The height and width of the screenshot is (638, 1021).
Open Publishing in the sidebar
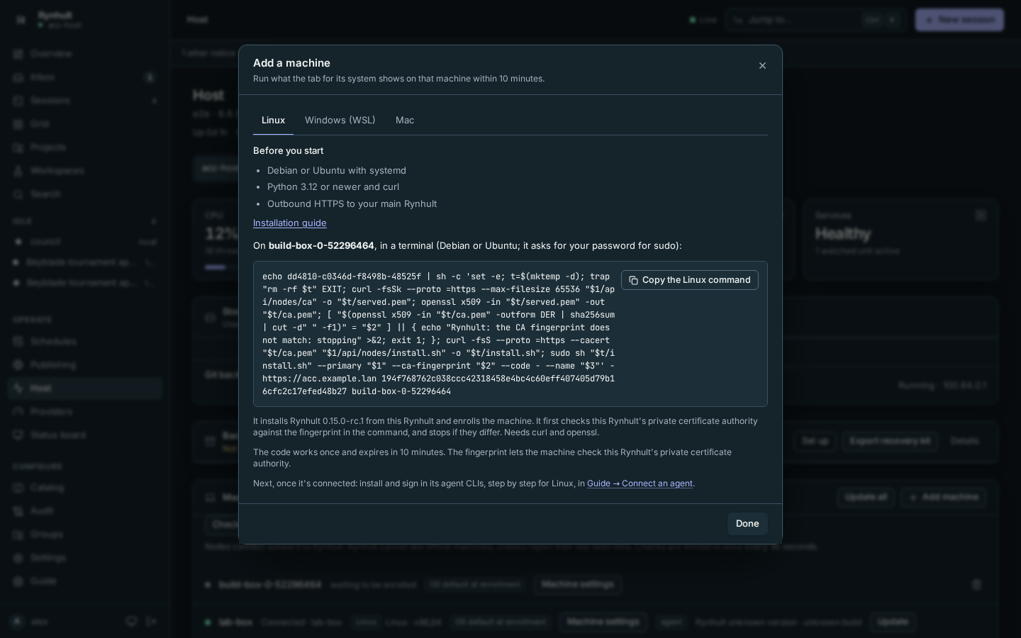(x=85, y=365)
